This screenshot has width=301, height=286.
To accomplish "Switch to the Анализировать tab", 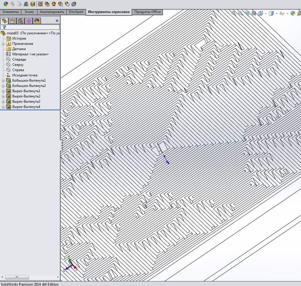I will pyautogui.click(x=52, y=12).
